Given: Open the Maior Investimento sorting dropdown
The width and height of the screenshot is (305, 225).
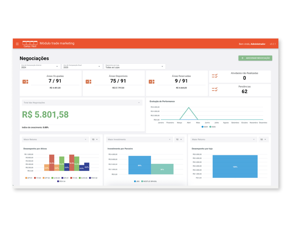Looking at the screenshot, I should pyautogui.click(x=139, y=139).
